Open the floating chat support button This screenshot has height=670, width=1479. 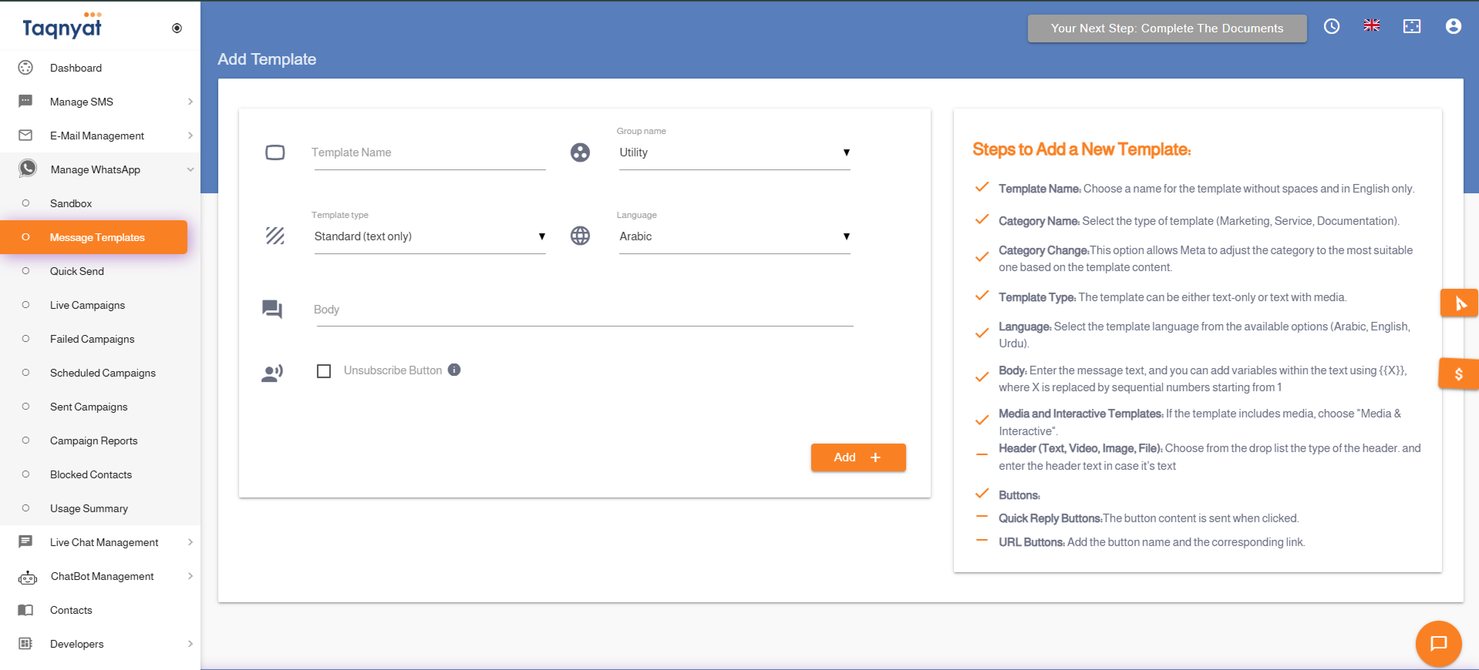pos(1439,644)
